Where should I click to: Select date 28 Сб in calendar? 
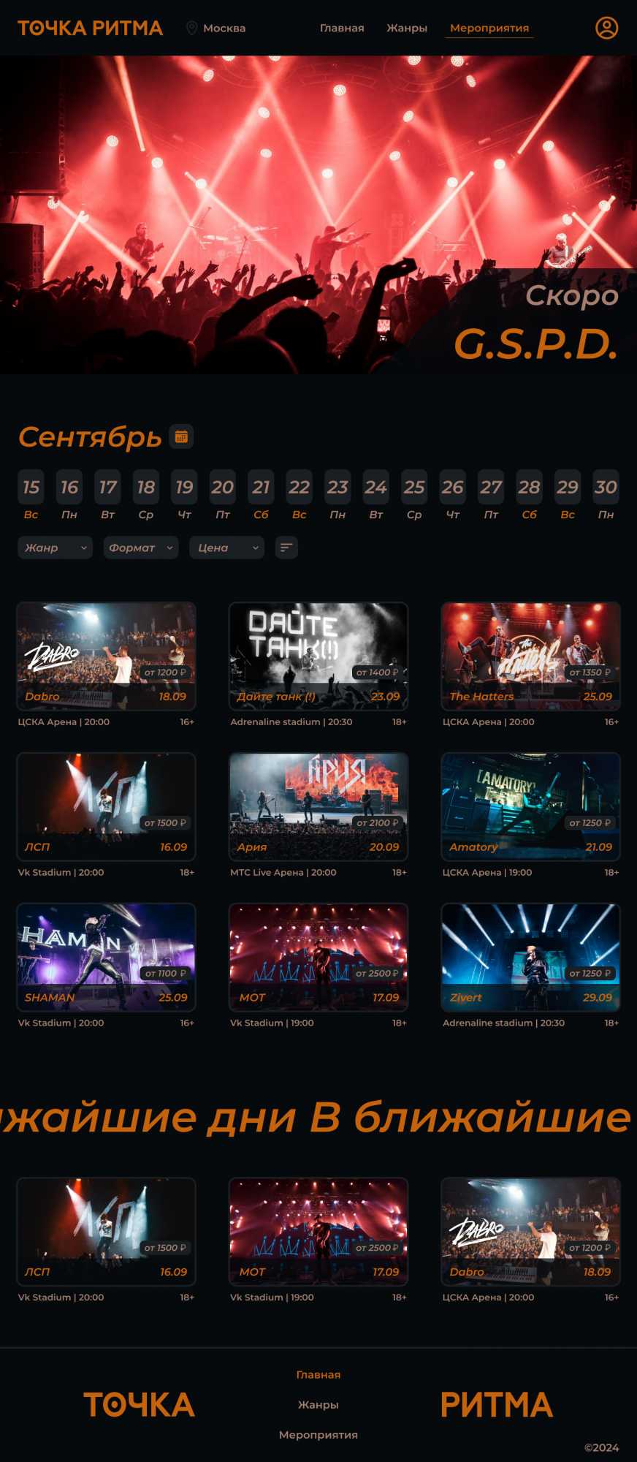point(530,496)
